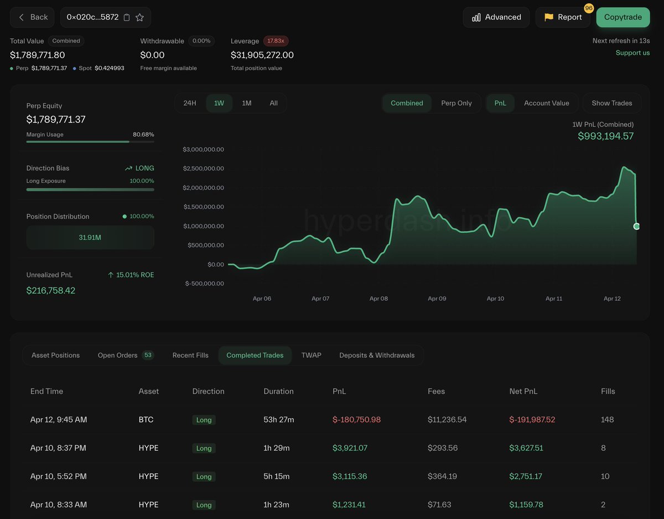This screenshot has width=664, height=519.
Task: Switch chart to Perp Only view
Action: [x=456, y=103]
